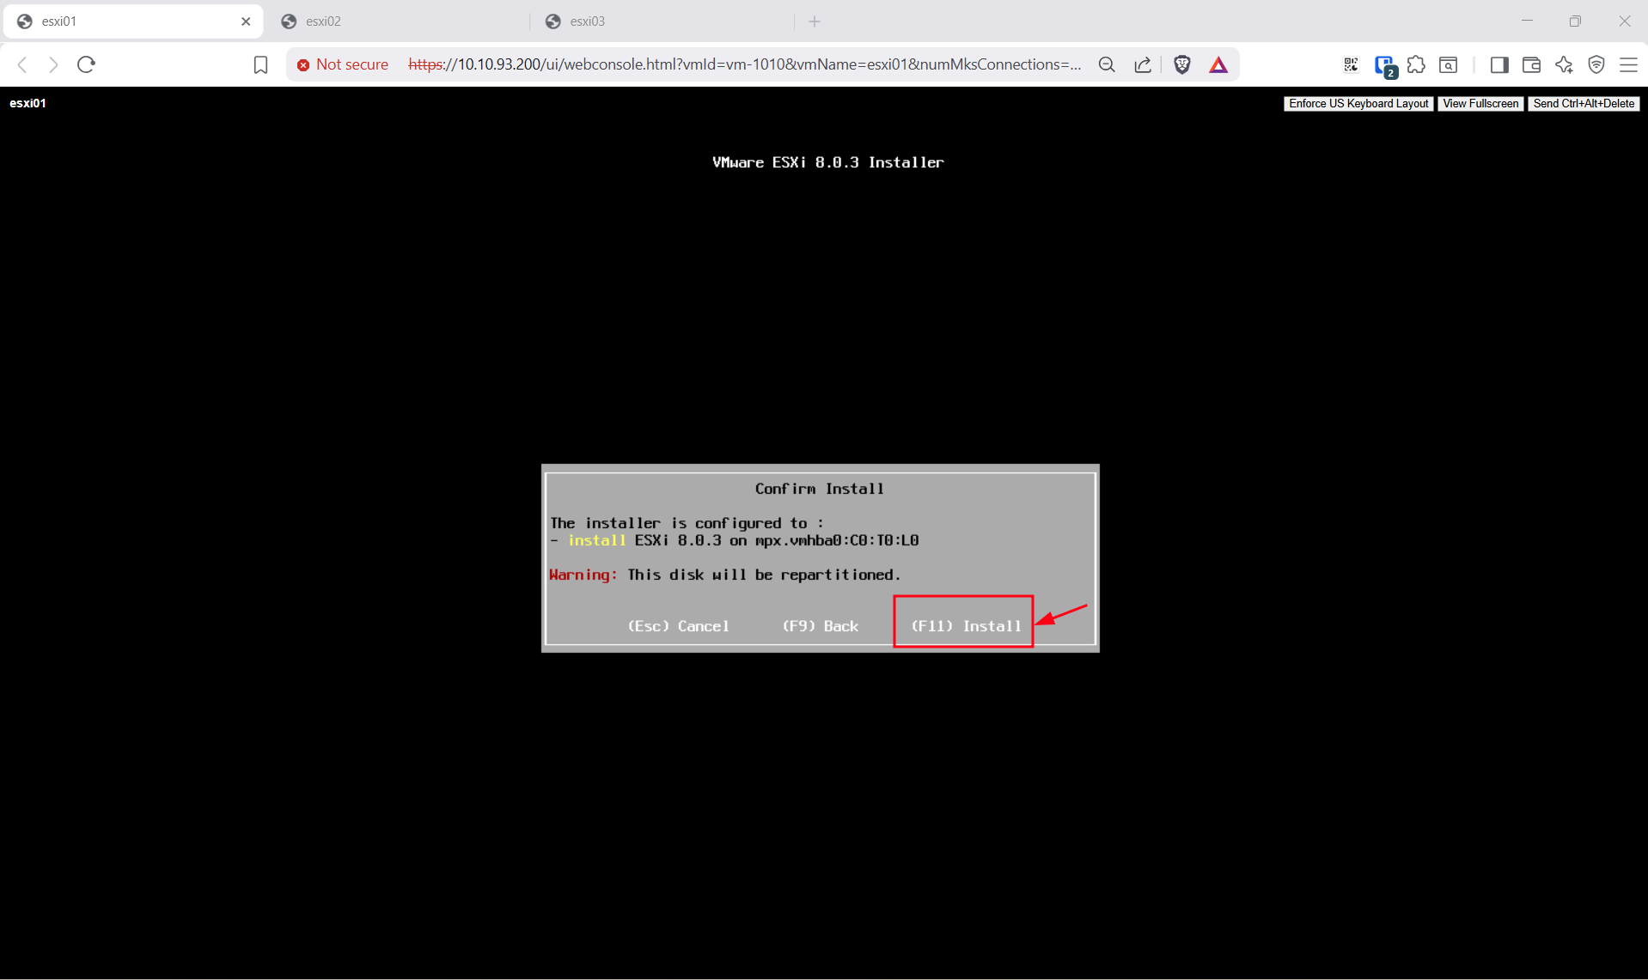The height and width of the screenshot is (980, 1648).
Task: Open Brave VPN shield icon
Action: pyautogui.click(x=1596, y=64)
